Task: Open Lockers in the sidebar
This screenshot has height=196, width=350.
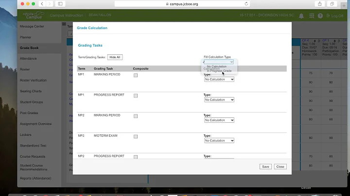Action: pyautogui.click(x=25, y=135)
